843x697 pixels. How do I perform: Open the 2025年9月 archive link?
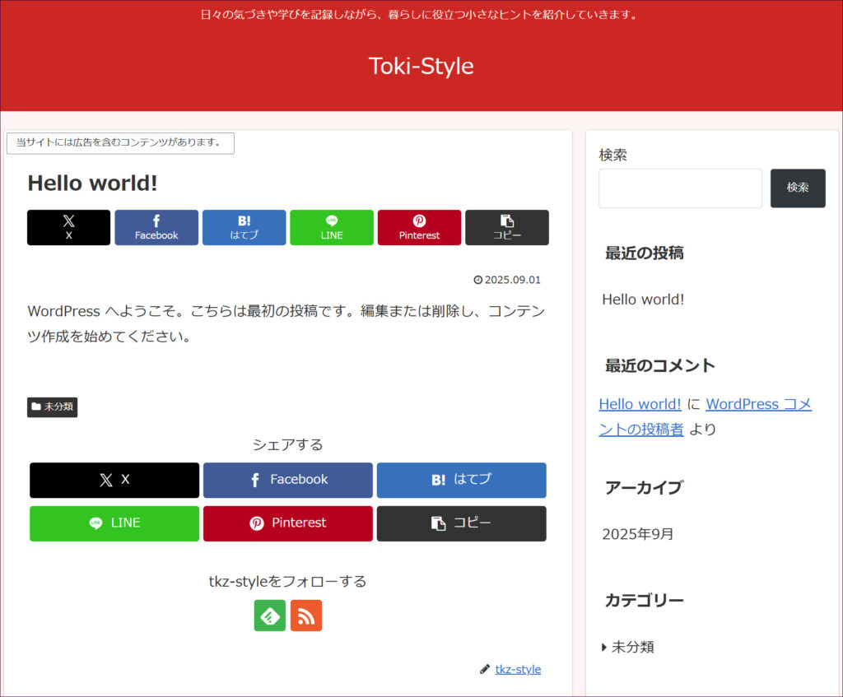click(x=638, y=534)
